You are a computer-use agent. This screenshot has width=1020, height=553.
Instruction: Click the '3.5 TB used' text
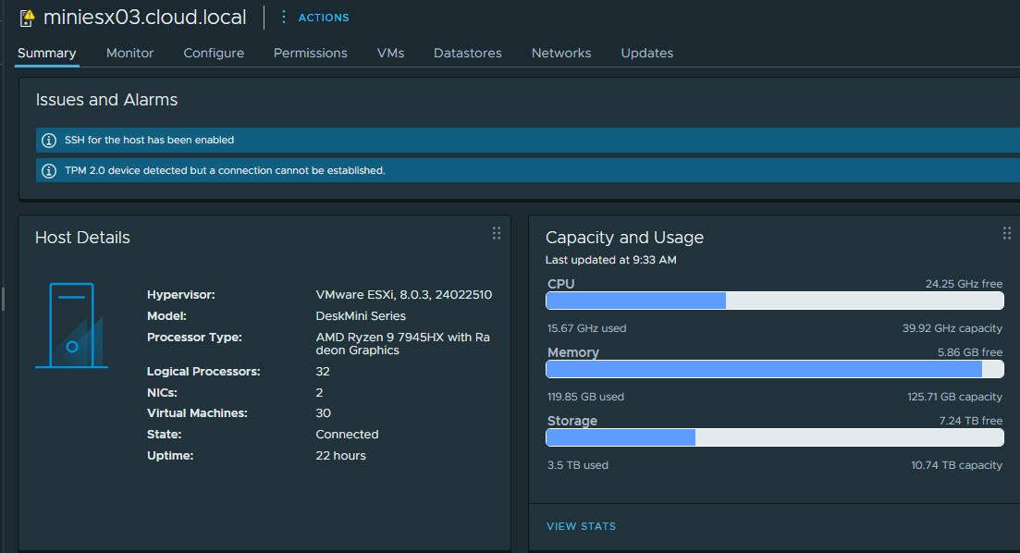click(578, 465)
